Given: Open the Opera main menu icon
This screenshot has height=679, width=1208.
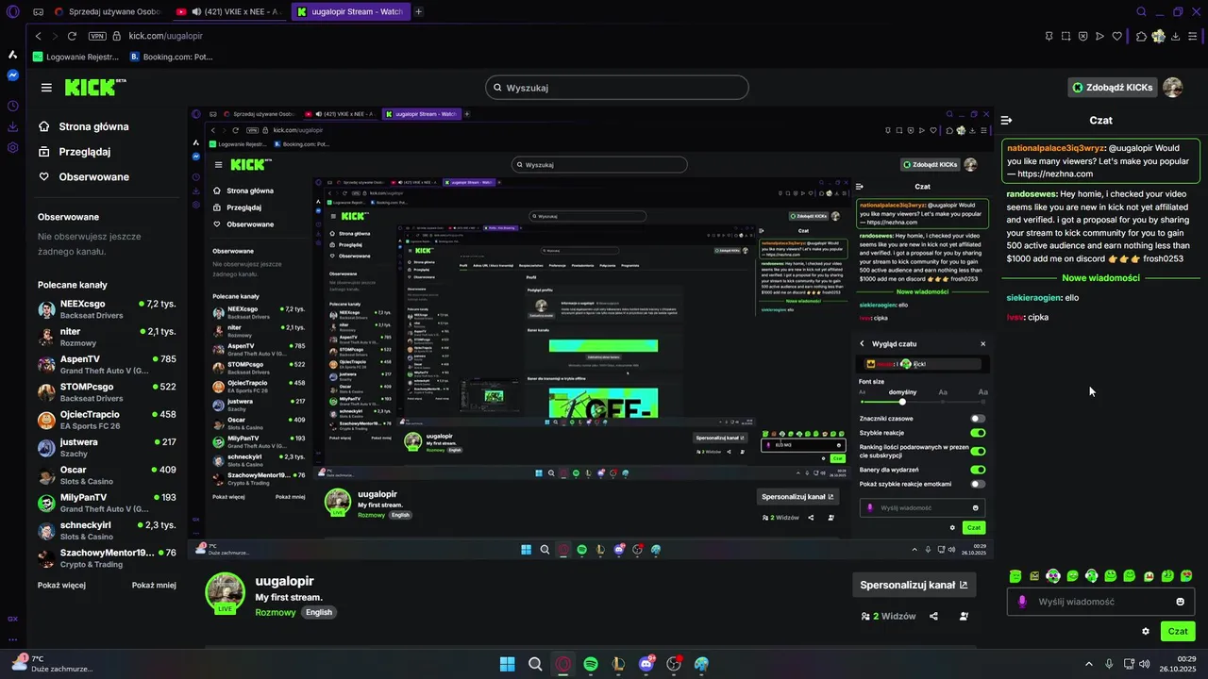Looking at the screenshot, I should [x=12, y=12].
